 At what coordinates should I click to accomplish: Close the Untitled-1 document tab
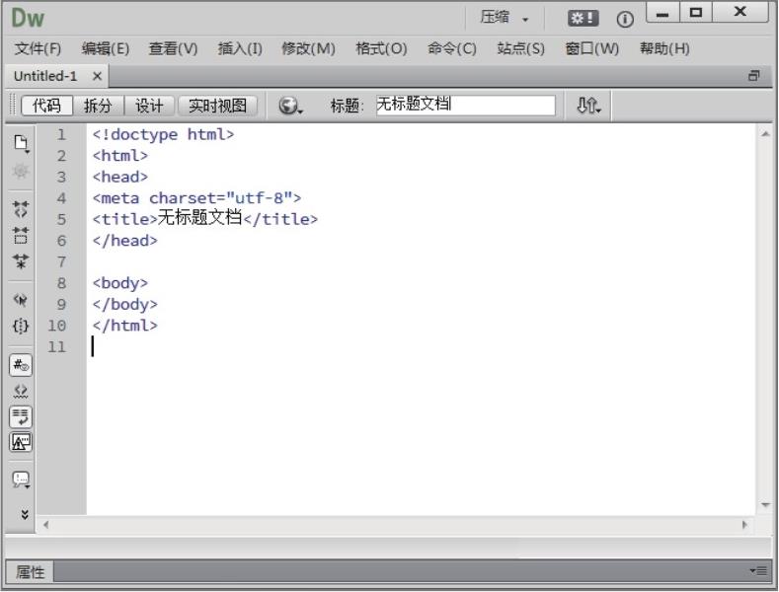[98, 77]
